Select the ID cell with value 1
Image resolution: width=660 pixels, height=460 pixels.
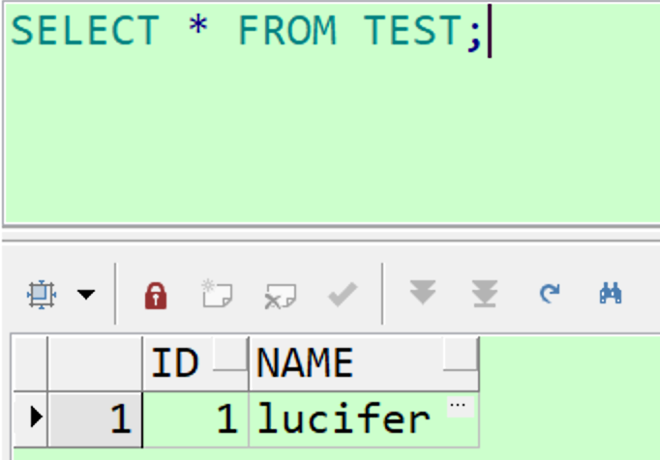pyautogui.click(x=195, y=419)
